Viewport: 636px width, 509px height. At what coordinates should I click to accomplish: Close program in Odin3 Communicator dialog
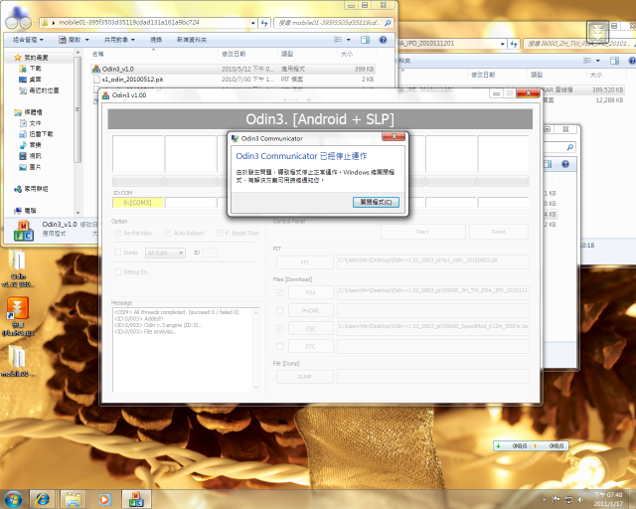[376, 202]
